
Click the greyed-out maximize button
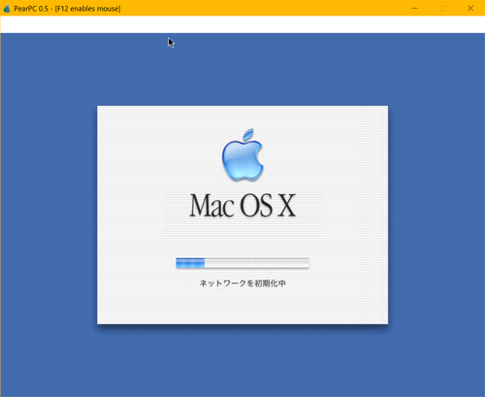point(442,9)
